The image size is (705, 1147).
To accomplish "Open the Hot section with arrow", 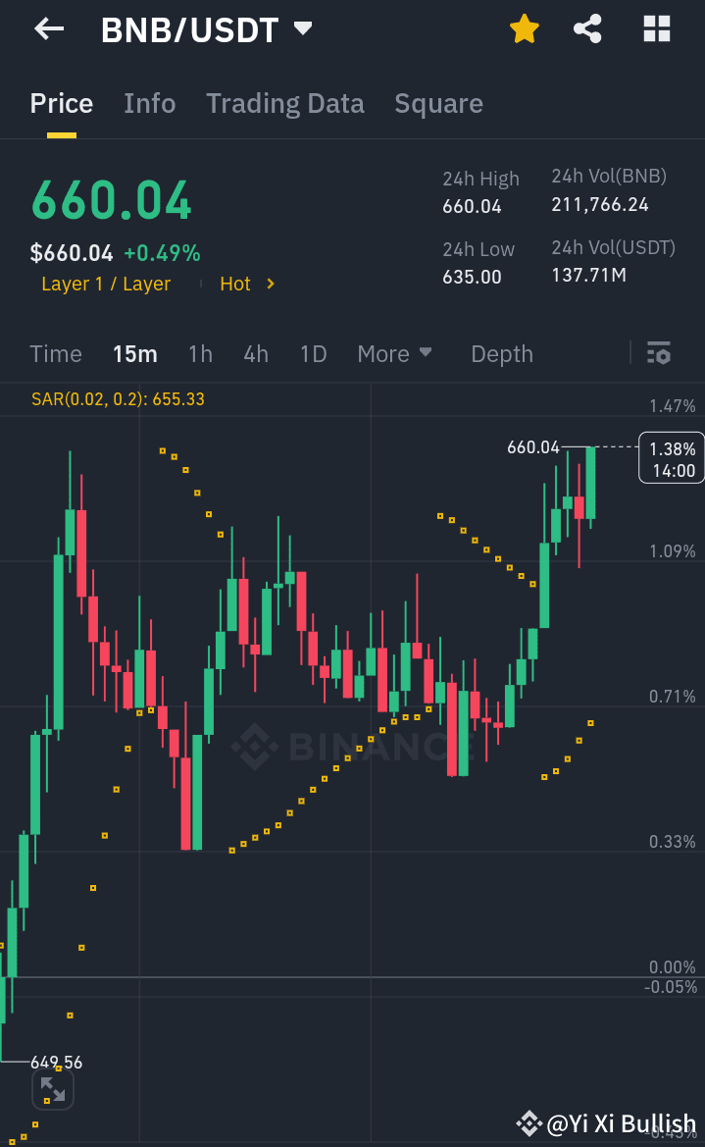I will pos(243,284).
